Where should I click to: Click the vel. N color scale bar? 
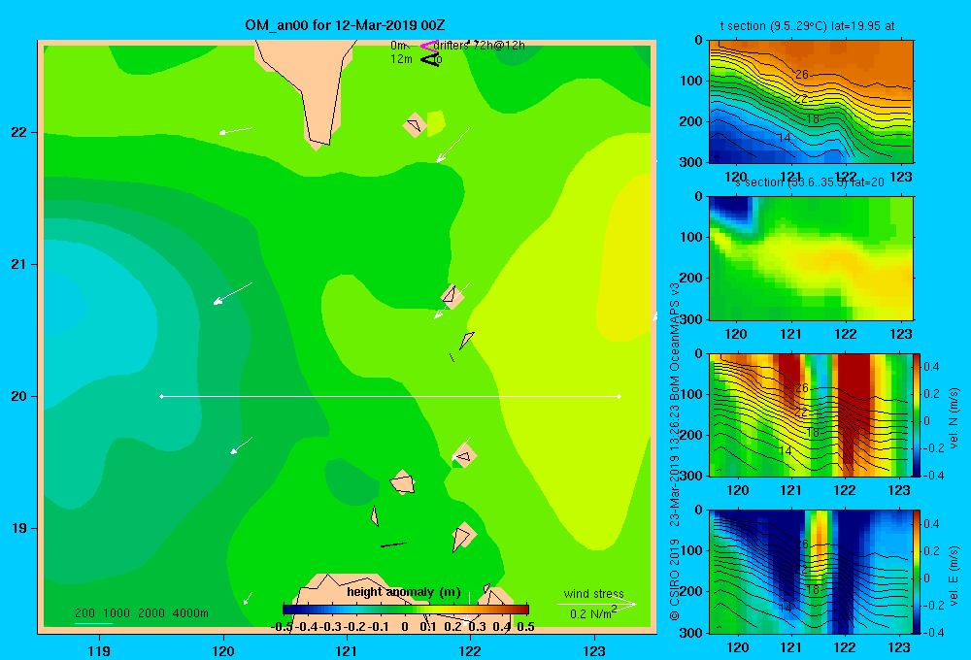pos(918,414)
